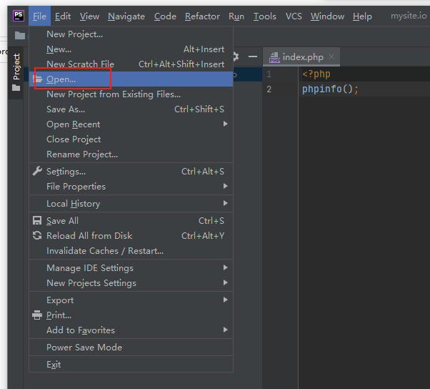This screenshot has width=430, height=389.
Task: Open the Tools menu
Action: pos(264,16)
